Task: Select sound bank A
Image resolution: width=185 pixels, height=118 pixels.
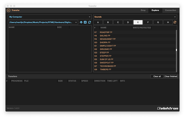Action: pyautogui.click(x=98, y=22)
